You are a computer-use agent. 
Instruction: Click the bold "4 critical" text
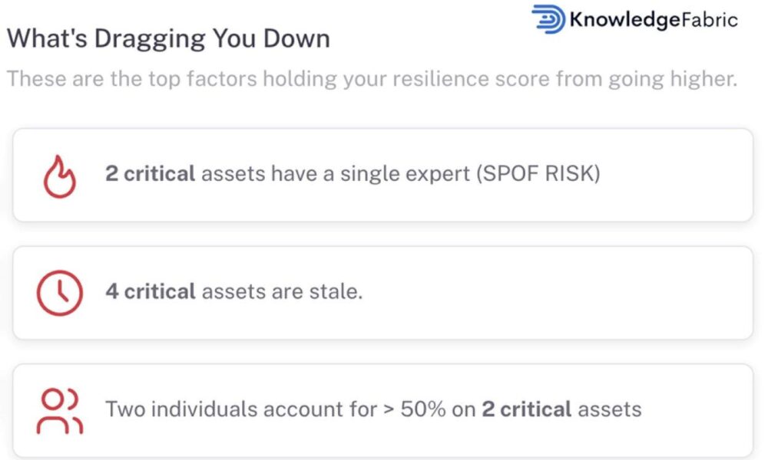[x=151, y=291]
